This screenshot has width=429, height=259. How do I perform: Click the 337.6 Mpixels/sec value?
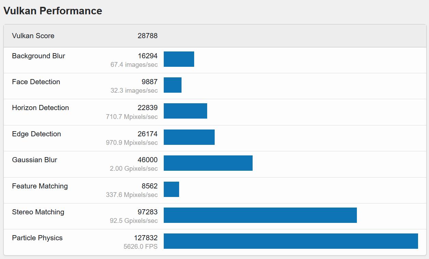tap(132, 195)
